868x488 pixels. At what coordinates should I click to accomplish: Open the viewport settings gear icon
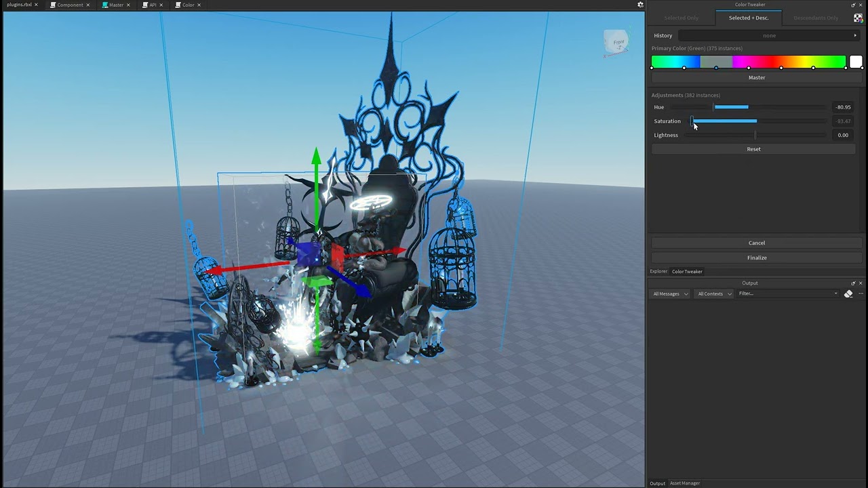[640, 5]
